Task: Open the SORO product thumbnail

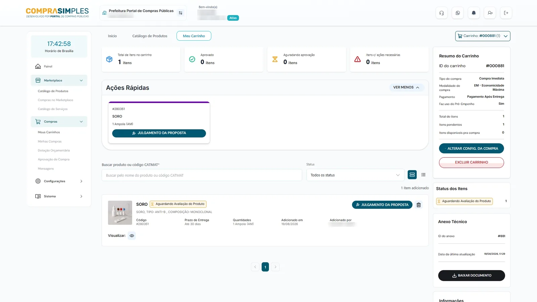Action: tap(120, 213)
